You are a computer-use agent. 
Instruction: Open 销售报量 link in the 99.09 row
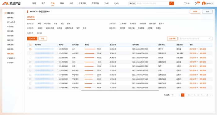pos(203,49)
